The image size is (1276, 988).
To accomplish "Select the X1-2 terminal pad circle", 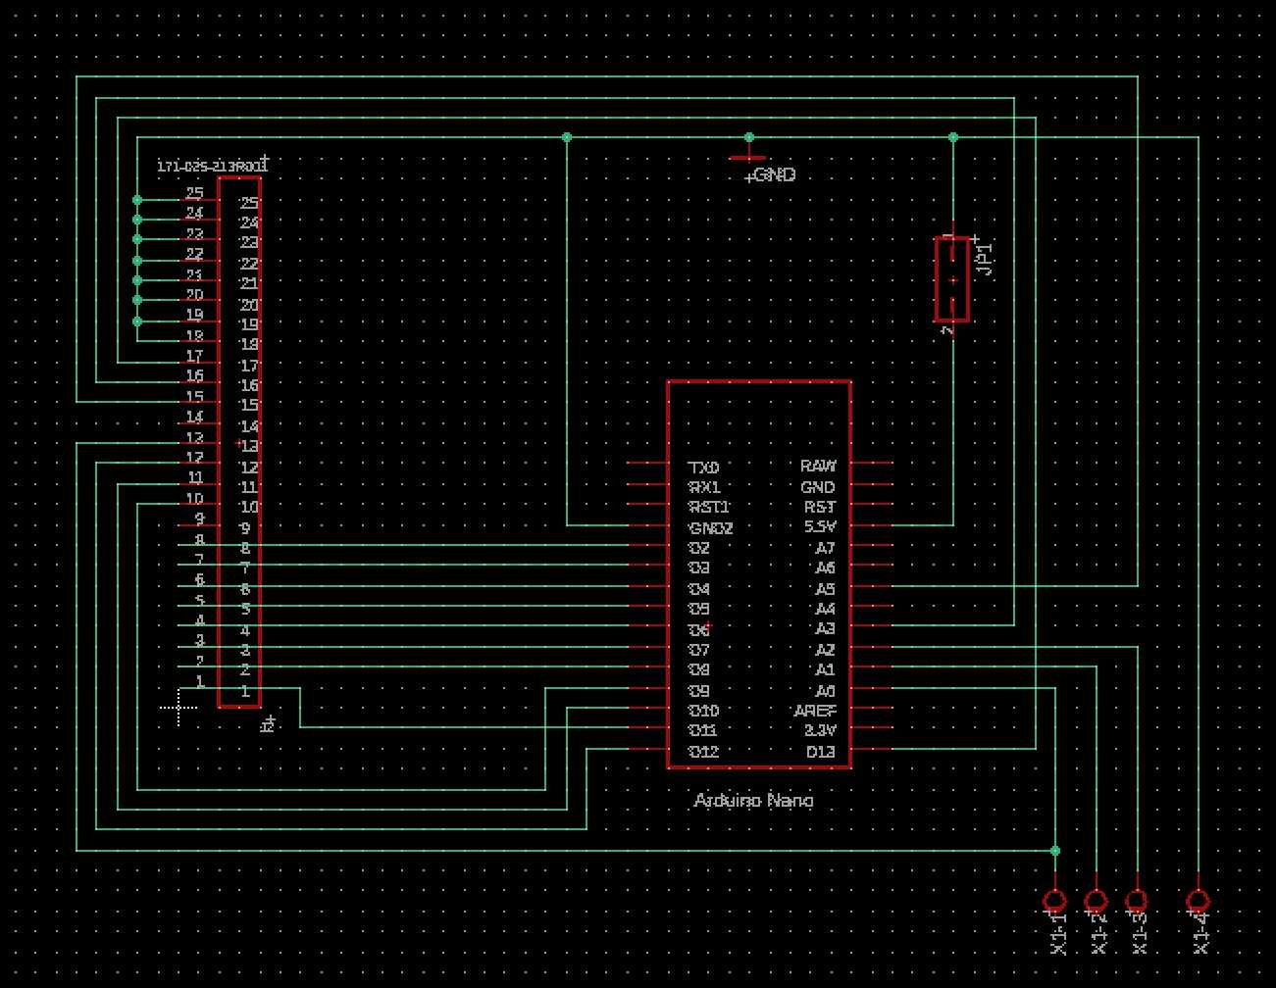I will click(1096, 900).
